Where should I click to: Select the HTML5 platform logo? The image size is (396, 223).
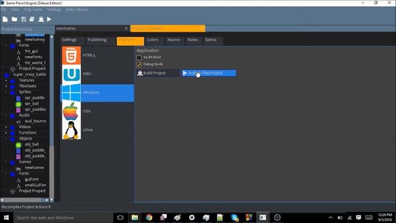tap(72, 55)
